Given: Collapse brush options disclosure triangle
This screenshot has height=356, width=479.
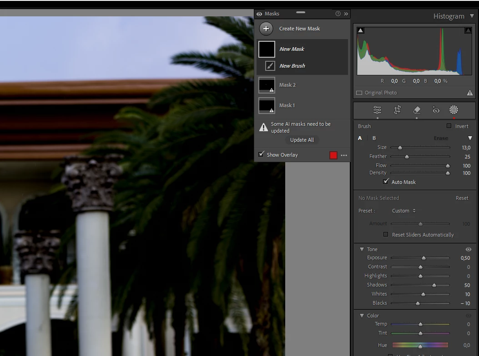Looking at the screenshot, I should (x=470, y=138).
